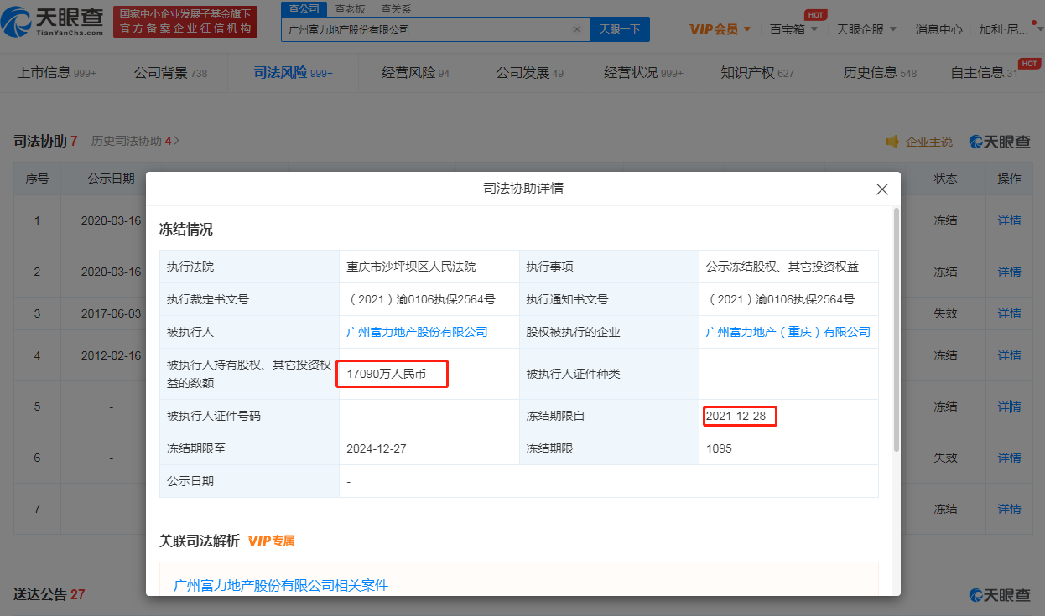Open the VIP会员 dropdown
The height and width of the screenshot is (616, 1045).
tap(721, 29)
